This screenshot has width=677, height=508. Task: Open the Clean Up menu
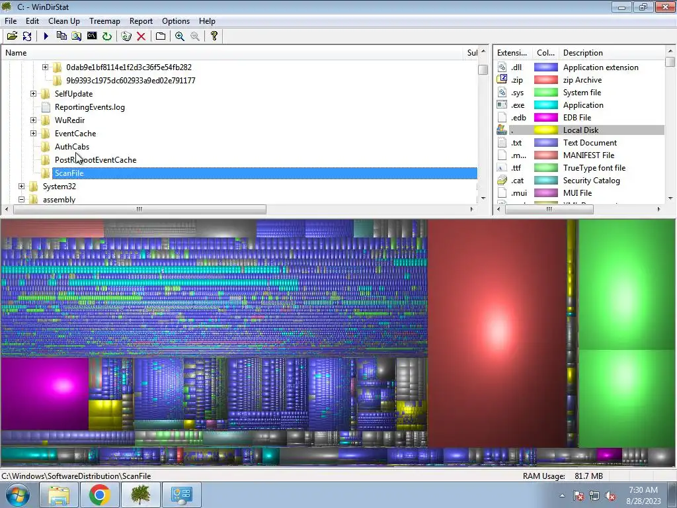pyautogui.click(x=64, y=21)
